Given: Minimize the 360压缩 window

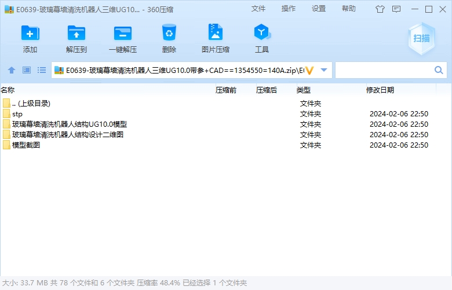Looking at the screenshot, I should [415, 9].
